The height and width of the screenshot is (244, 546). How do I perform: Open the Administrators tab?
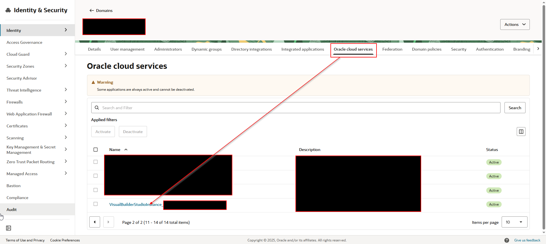168,49
